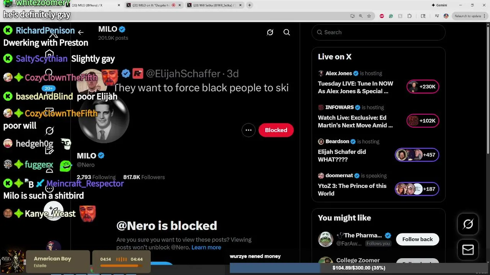Click the song progress bar for American Boy
490x275 pixels.
pyautogui.click(x=121, y=266)
